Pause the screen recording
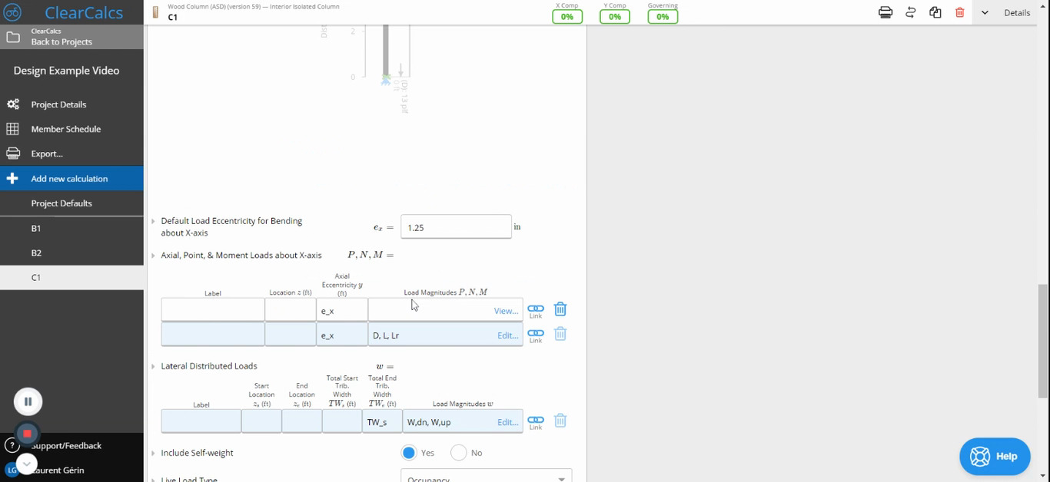This screenshot has height=482, width=1050. (x=28, y=401)
